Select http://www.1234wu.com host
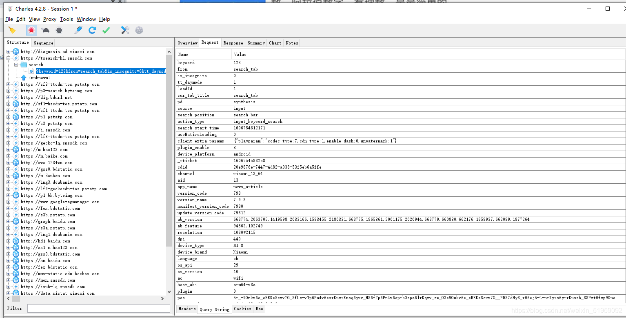The image size is (626, 318). tap(47, 162)
